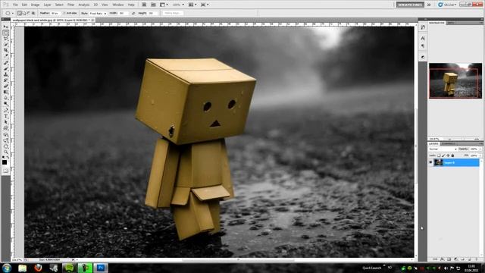Select the Marquee tool in the toolbox
The width and height of the screenshot is (485, 273).
tap(5, 33)
